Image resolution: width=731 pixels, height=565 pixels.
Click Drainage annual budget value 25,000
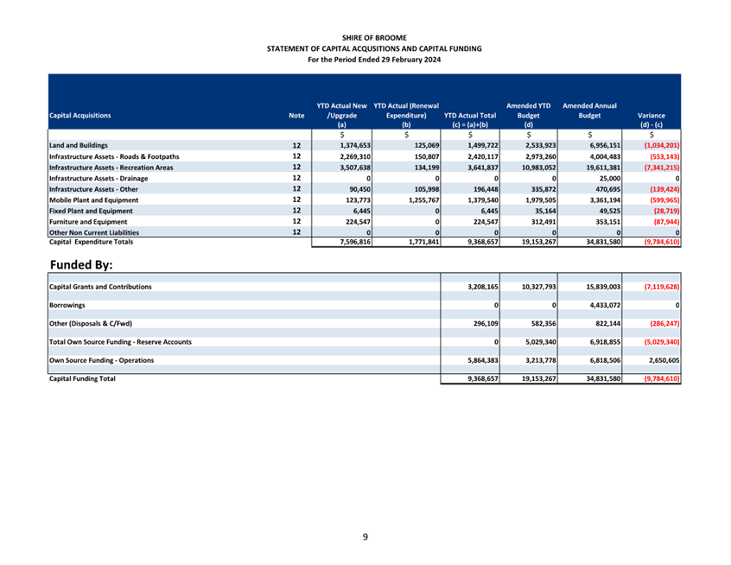pos(610,179)
